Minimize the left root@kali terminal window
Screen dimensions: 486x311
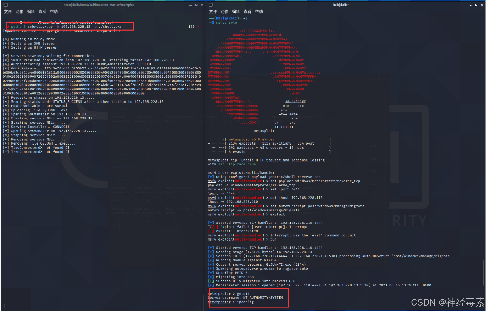pos(191,5)
